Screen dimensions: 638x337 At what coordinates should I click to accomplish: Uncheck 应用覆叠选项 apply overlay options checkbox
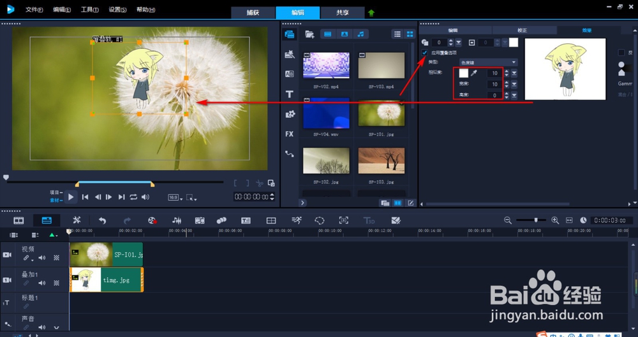click(x=425, y=52)
